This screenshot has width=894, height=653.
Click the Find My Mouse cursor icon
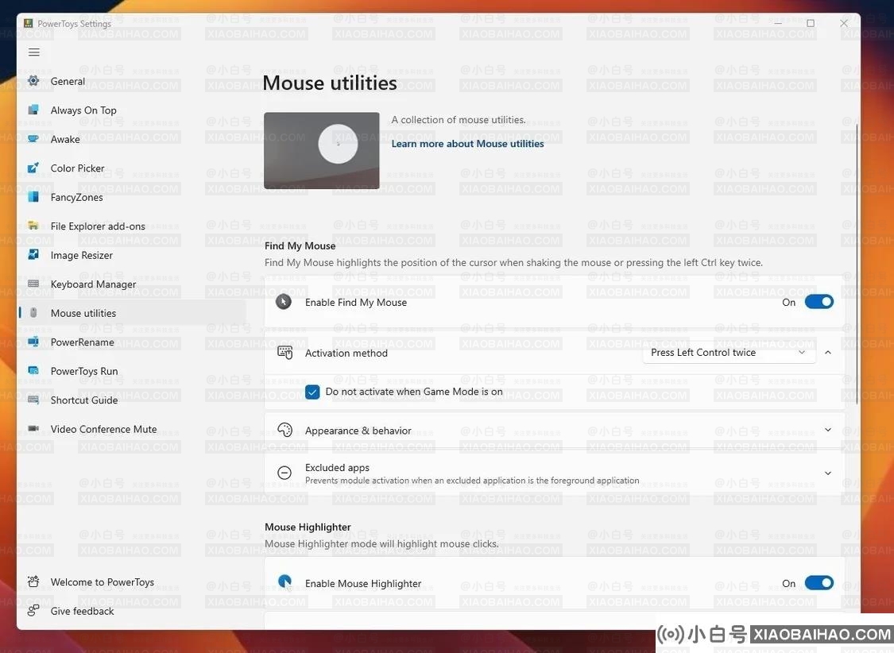pyautogui.click(x=284, y=302)
